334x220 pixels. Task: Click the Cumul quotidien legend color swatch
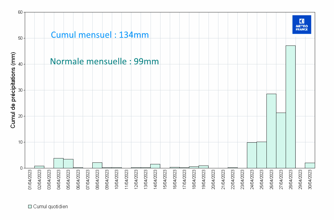[x=30, y=206]
